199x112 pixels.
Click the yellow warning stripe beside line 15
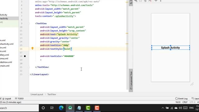[127, 44]
